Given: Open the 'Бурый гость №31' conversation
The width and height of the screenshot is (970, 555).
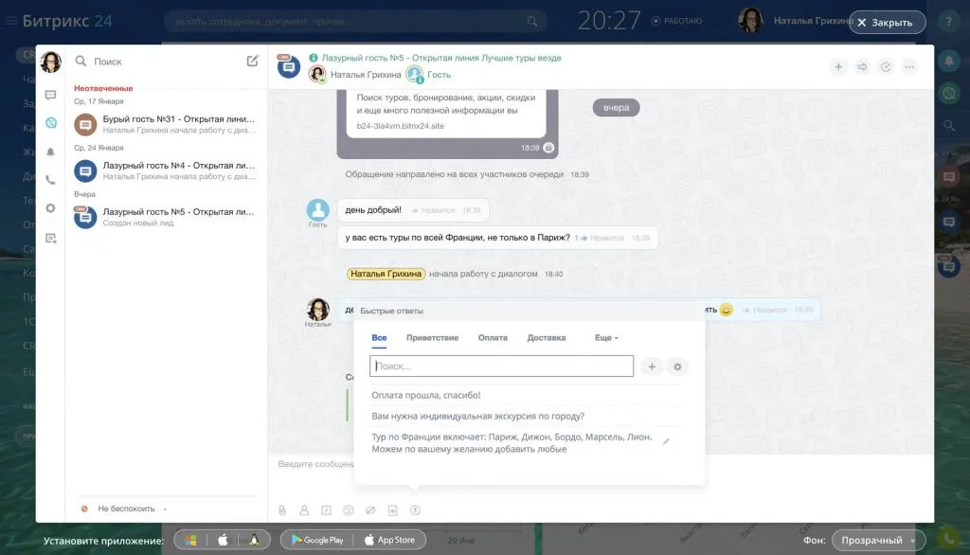Looking at the screenshot, I should pyautogui.click(x=166, y=124).
